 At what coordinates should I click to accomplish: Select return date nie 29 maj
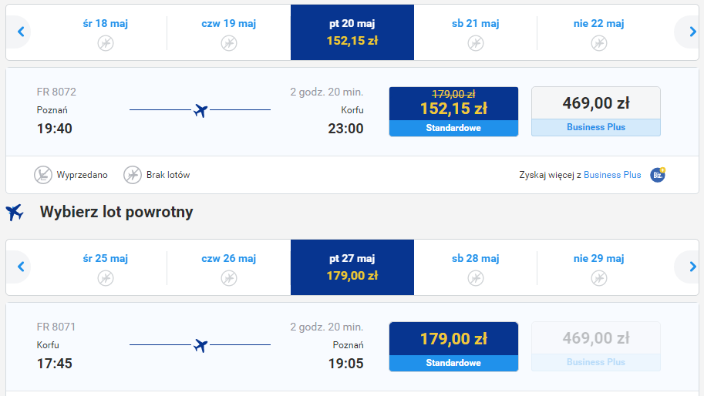click(599, 267)
